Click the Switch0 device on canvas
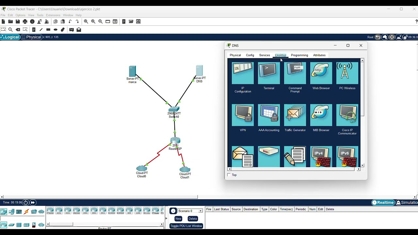The image size is (418, 235). [x=174, y=109]
